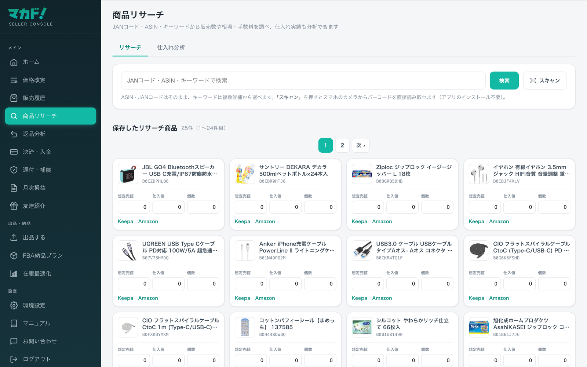This screenshot has height=367, width=587.
Task: Select FBA納品プラン in the sidebar
Action: click(51, 255)
